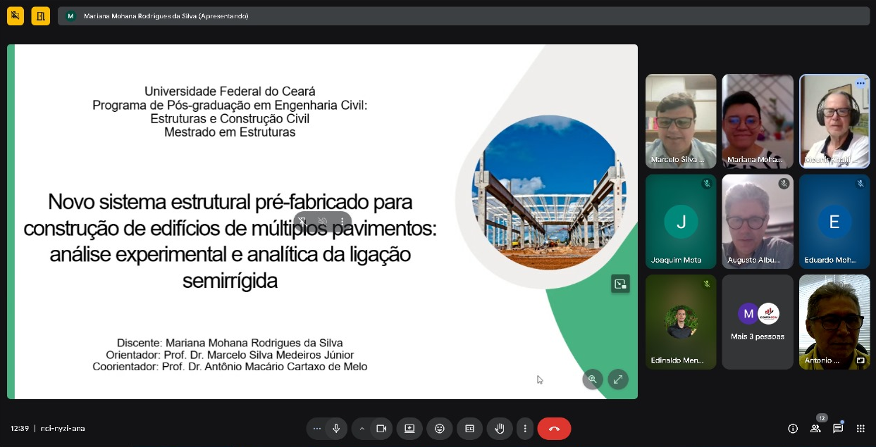Viewport: 876px width, 447px height.
Task: Click 'Orientador: Prof. Dr. Marcelo Silva Medeiros Júnior'
Action: [x=230, y=355]
